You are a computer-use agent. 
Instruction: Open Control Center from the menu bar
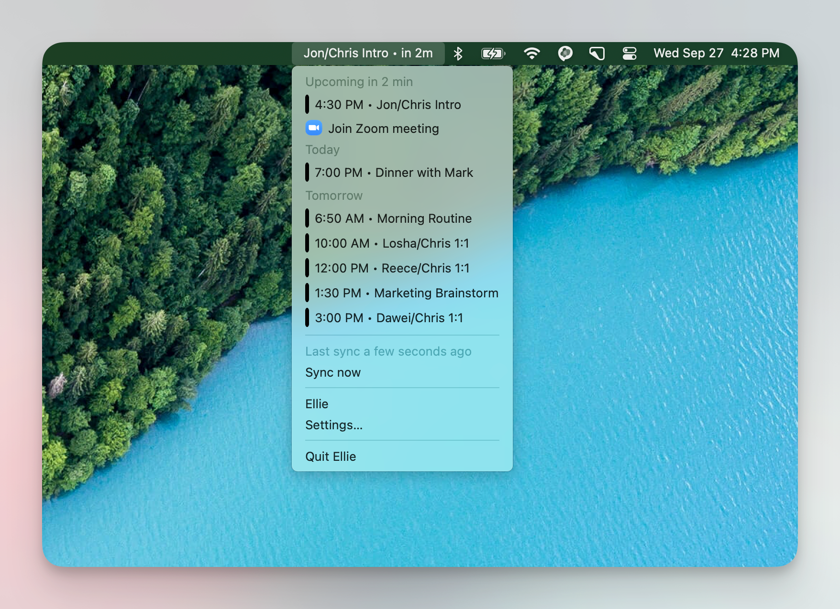pyautogui.click(x=630, y=54)
